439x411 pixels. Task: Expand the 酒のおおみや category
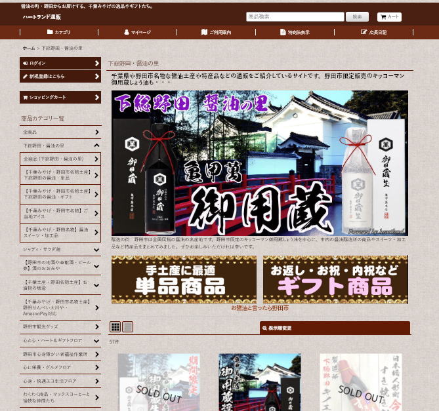60,265
